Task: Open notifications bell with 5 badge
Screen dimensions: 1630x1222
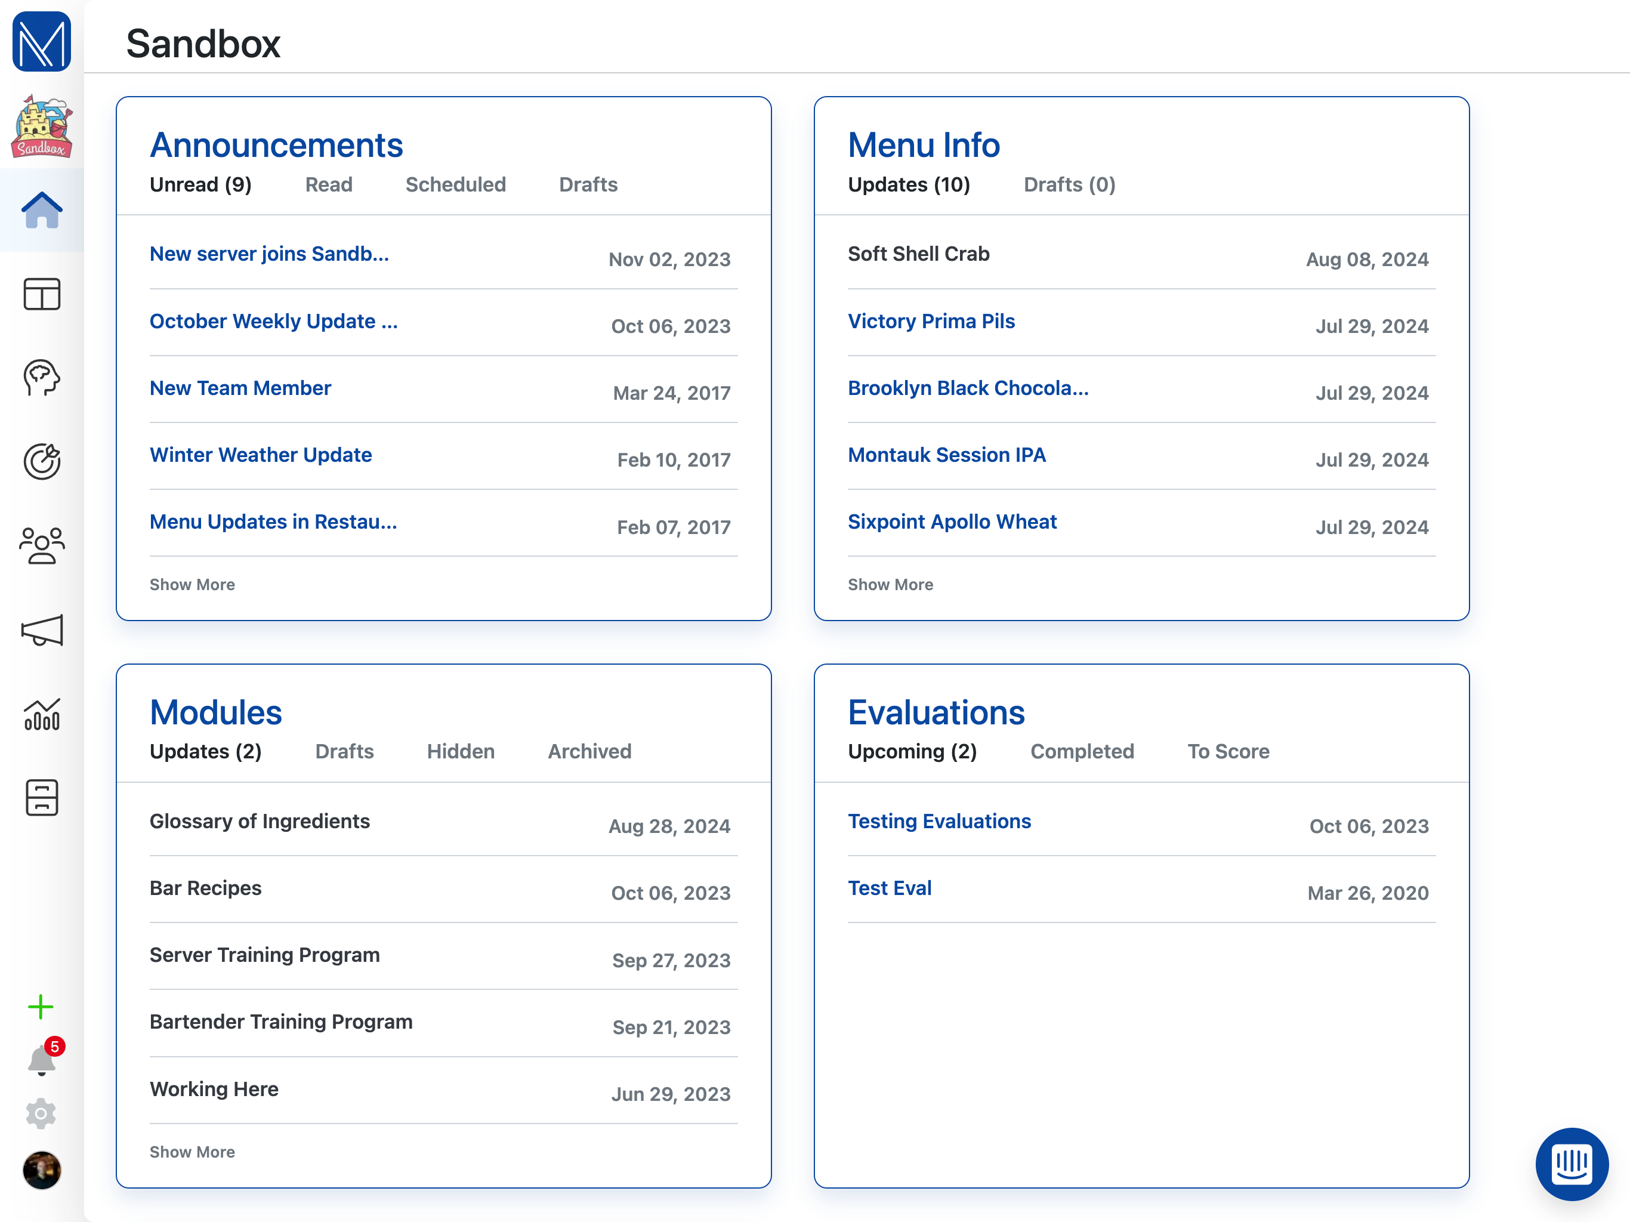Action: (x=42, y=1060)
